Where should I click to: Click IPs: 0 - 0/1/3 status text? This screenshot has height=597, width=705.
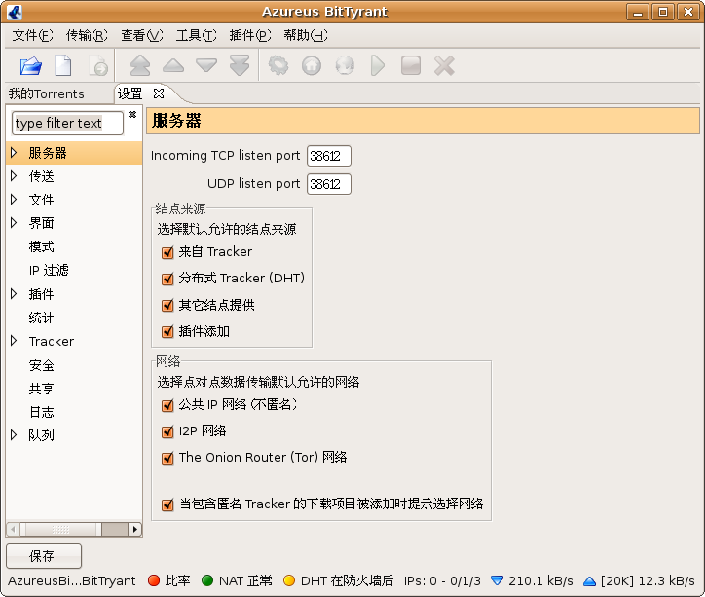coord(442,580)
